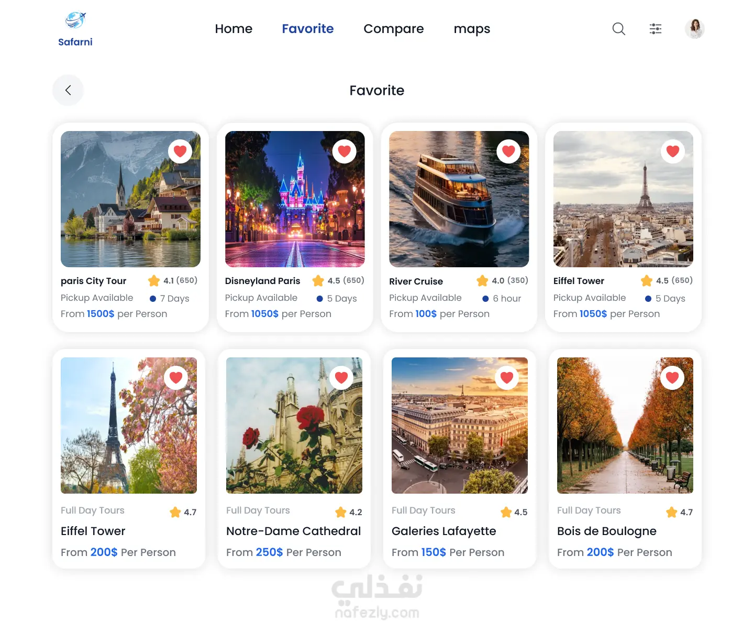Click the 4.2 rating on Notre-Dame Cathedral

(356, 513)
